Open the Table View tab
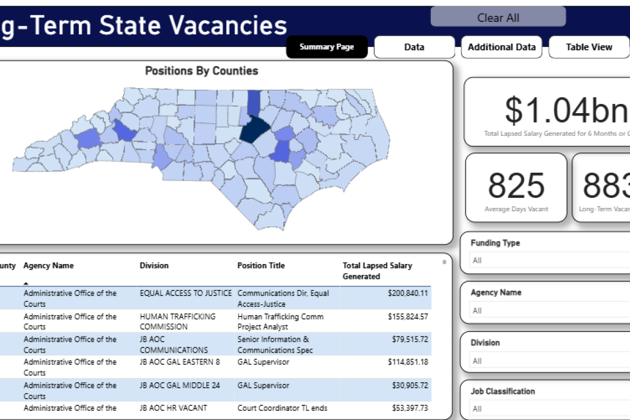Screen dimensions: 630x420 [589, 47]
